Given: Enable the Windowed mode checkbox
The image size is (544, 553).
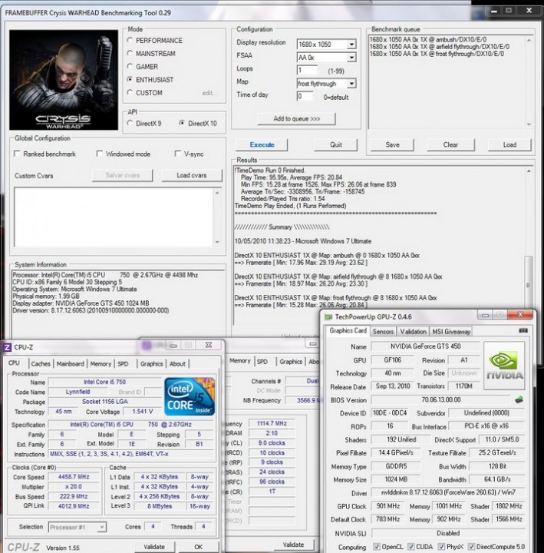Looking at the screenshot, I should [x=99, y=154].
